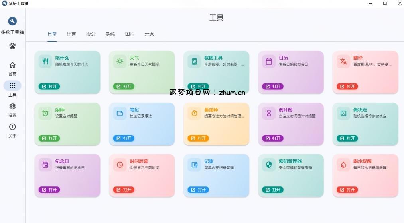The image size is (404, 223).
Task: Click the 密码管理器 card title
Action: [x=290, y=161]
